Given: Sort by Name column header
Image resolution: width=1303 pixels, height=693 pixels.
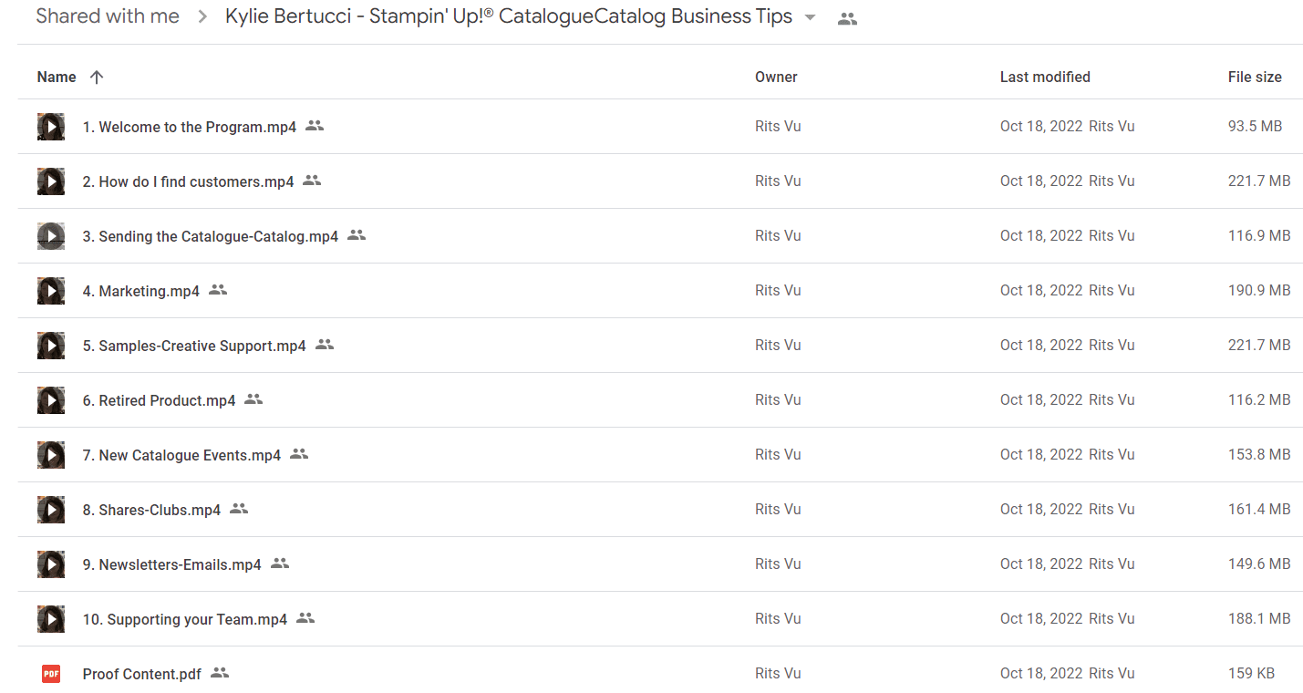Looking at the screenshot, I should point(57,78).
